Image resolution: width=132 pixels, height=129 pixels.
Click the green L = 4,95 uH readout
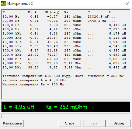click(x=19, y=107)
